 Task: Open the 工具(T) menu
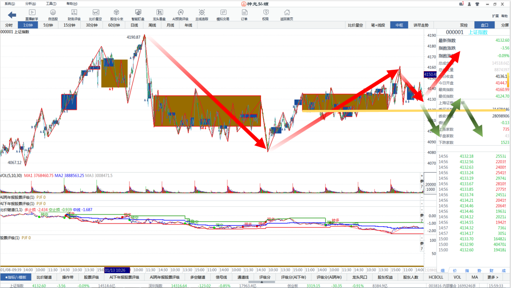51,4
